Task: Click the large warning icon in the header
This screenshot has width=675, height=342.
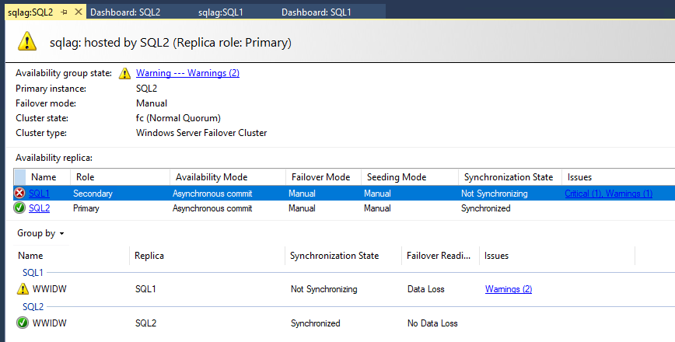Action: pos(28,42)
